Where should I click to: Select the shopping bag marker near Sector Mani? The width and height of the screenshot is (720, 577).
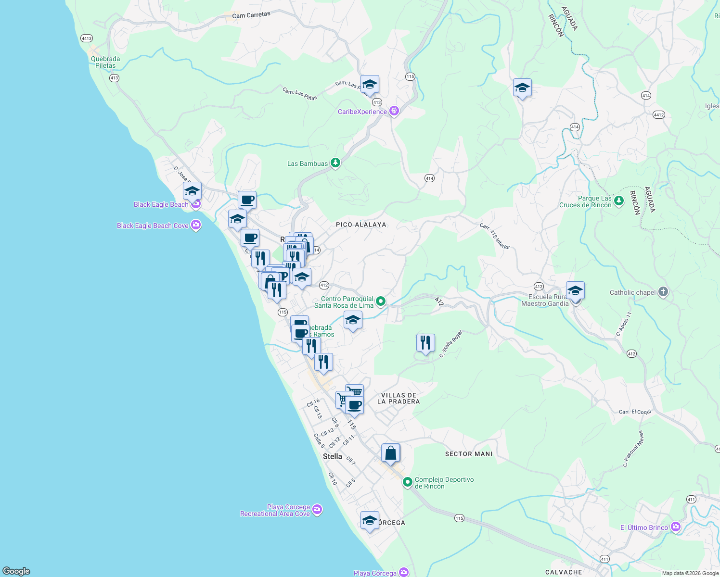[x=391, y=451]
